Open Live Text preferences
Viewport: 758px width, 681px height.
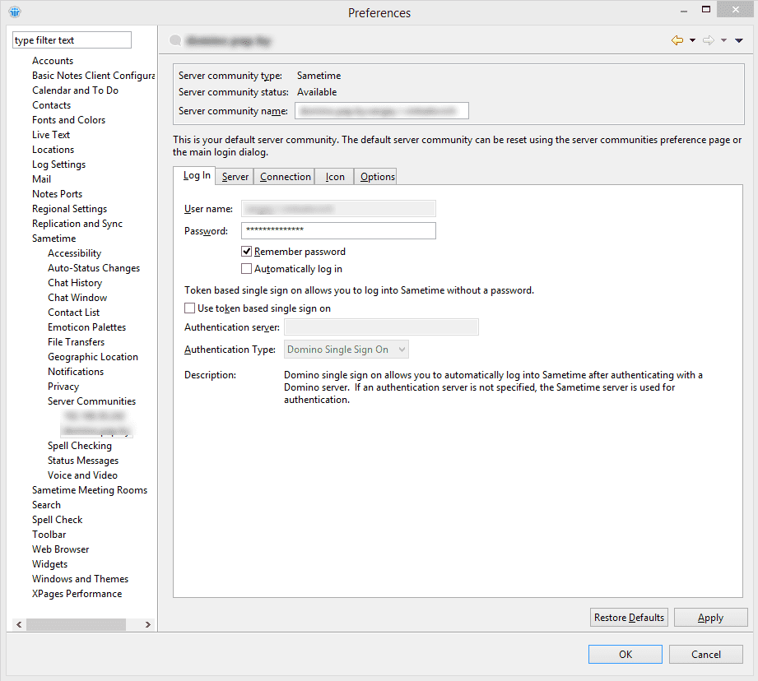click(51, 135)
